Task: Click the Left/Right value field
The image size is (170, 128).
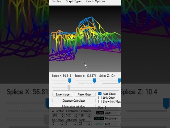Action: coord(70,124)
